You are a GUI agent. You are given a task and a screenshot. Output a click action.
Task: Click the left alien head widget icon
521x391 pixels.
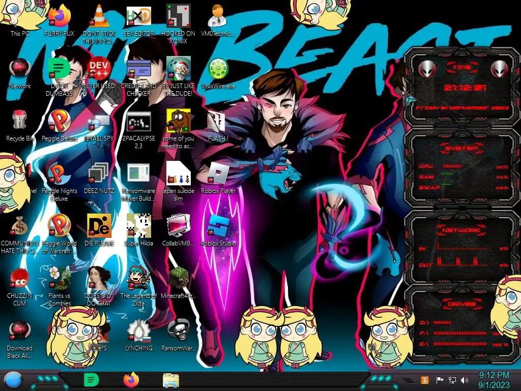(427, 69)
